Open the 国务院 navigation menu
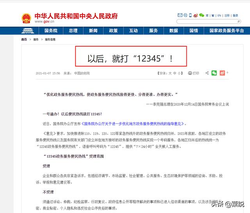Viewport: 250px width, 213px height. (51, 31)
